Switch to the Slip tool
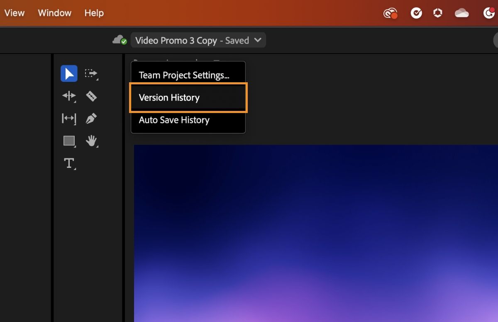This screenshot has width=498, height=322. point(69,118)
